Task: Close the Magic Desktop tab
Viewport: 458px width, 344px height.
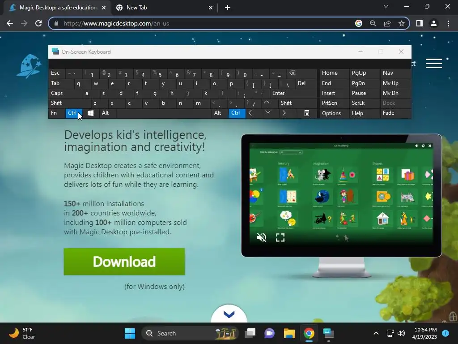Action: [x=104, y=8]
